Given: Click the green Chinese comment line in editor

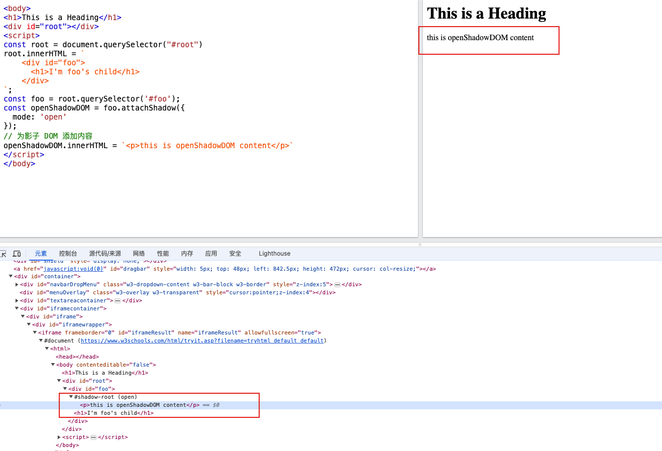Looking at the screenshot, I should click(x=48, y=136).
